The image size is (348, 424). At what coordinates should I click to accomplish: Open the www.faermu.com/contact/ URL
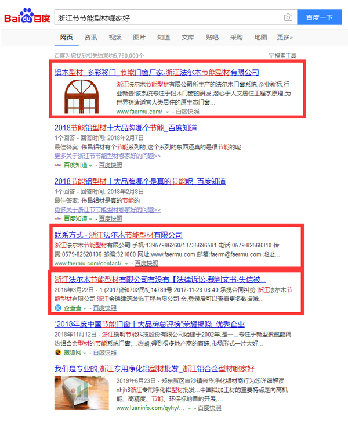point(88,263)
